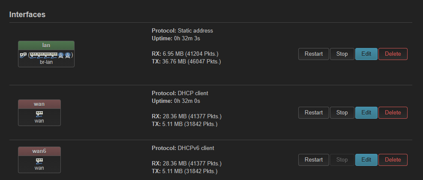The image size is (423, 180).
Task: Stop the lan interface
Action: [x=342, y=54]
